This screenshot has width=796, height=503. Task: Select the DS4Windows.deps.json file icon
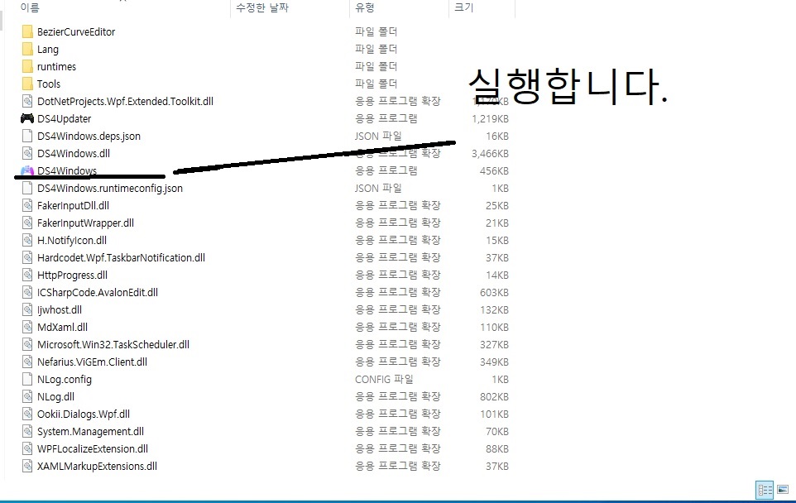tap(27, 136)
